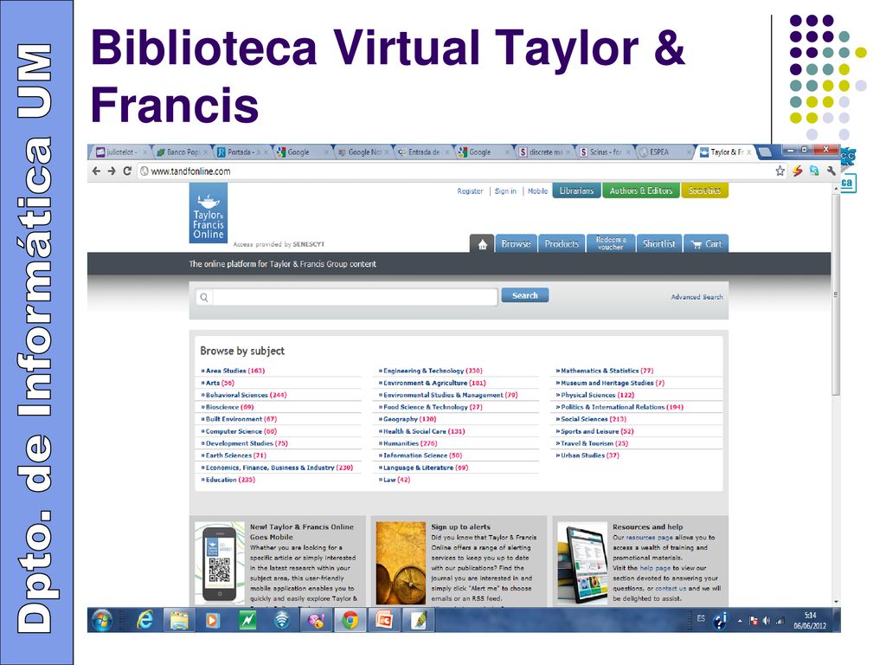Open the Mobile link
Image resolution: width=886 pixels, height=665 pixels.
click(538, 191)
